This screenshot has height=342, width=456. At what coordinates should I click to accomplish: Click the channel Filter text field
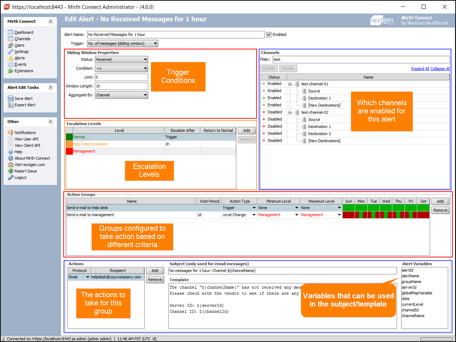point(361,59)
